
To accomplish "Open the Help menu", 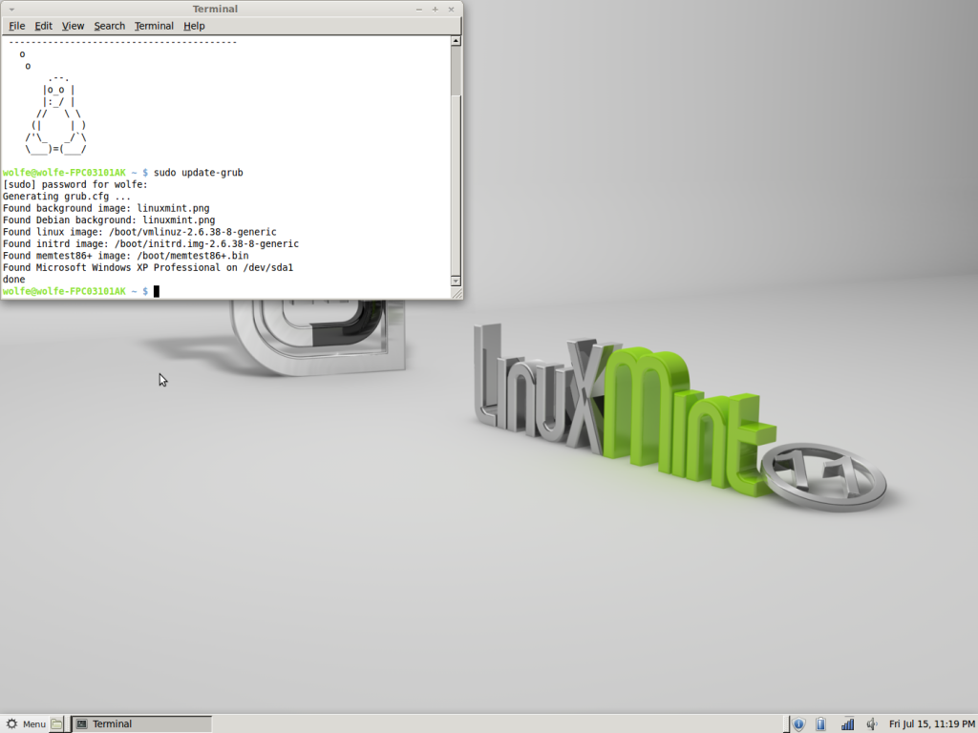I will click(x=194, y=26).
